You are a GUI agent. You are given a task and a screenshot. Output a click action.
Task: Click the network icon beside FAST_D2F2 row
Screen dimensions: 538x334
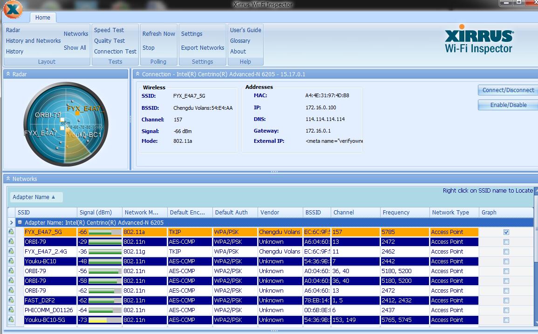pyautogui.click(x=11, y=301)
